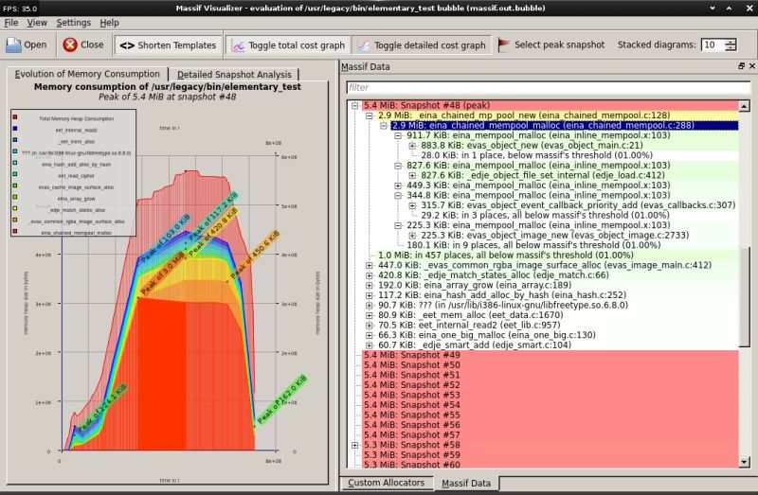Click 'Peak of 450.6 KiB' chart label
This screenshot has width=758, height=495.
click(255, 255)
